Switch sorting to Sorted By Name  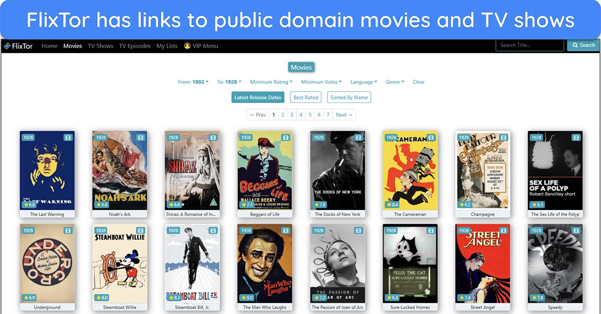(x=349, y=97)
